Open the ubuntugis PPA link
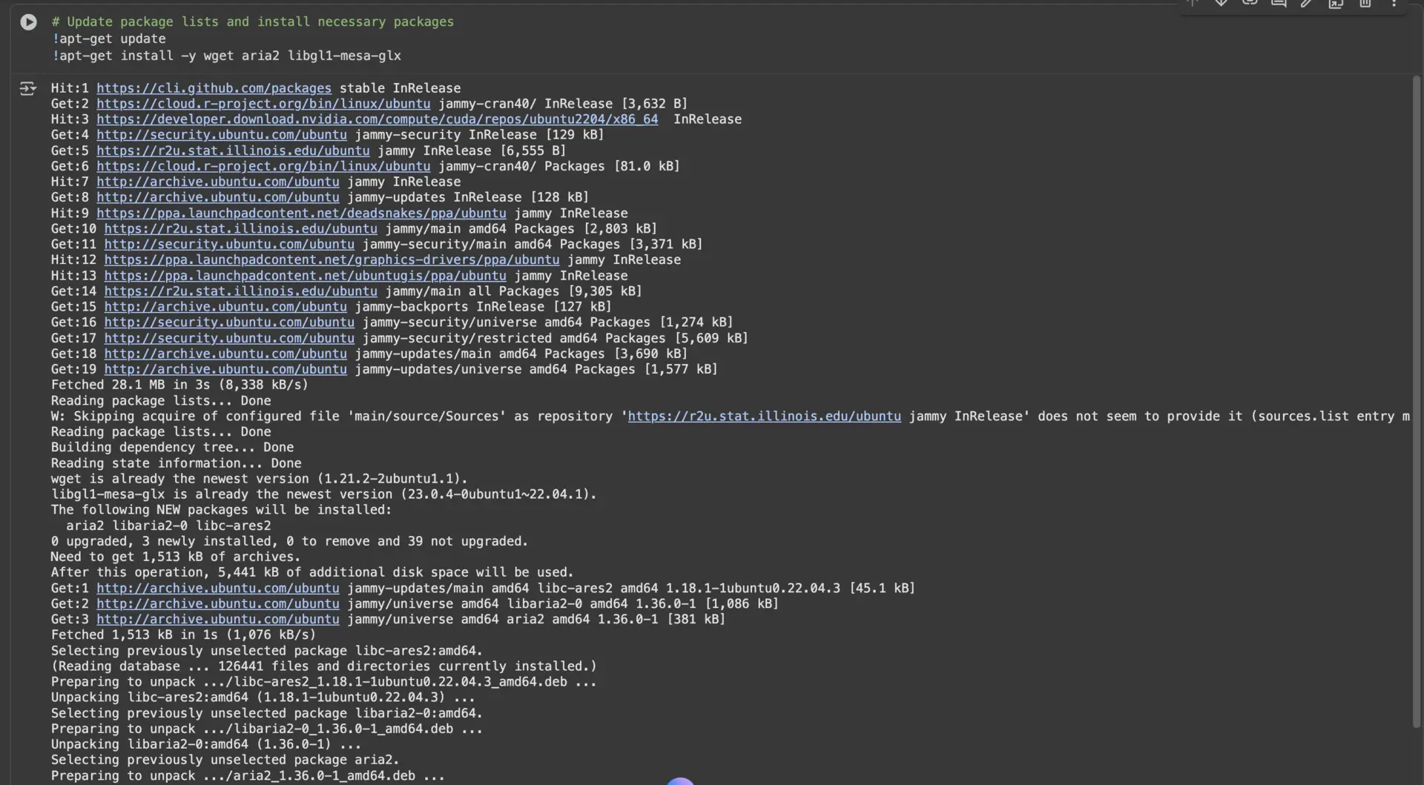This screenshot has width=1424, height=785. coord(305,276)
